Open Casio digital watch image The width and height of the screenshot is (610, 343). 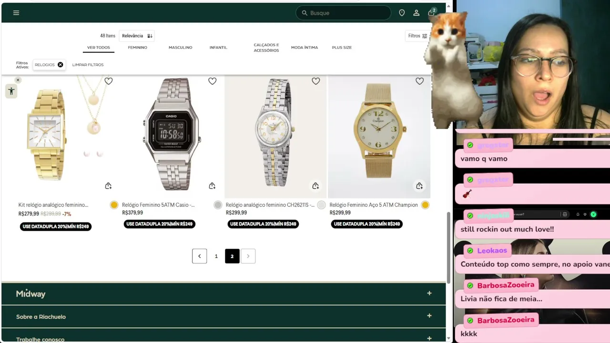(172, 136)
